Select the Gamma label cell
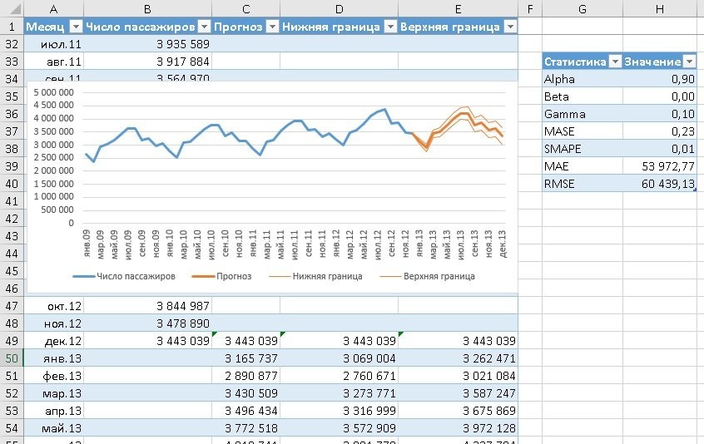704x444 pixels. tap(583, 114)
